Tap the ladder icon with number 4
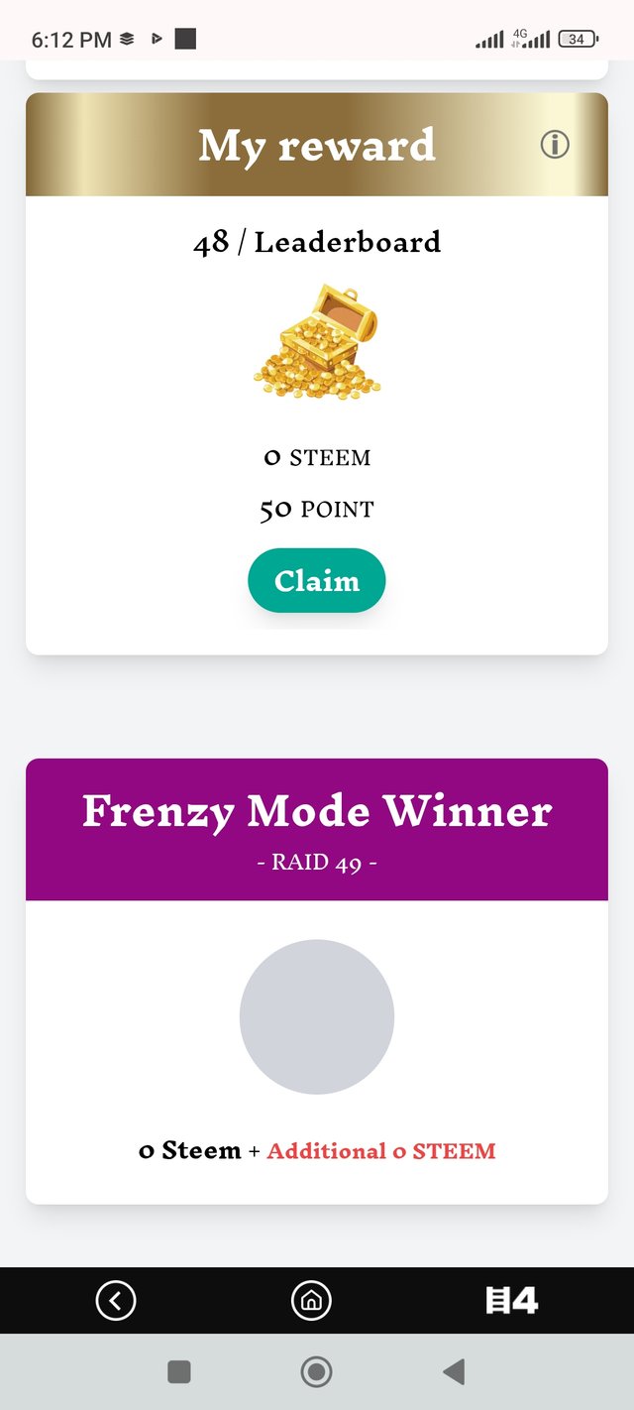This screenshot has width=634, height=1410. (x=511, y=1300)
